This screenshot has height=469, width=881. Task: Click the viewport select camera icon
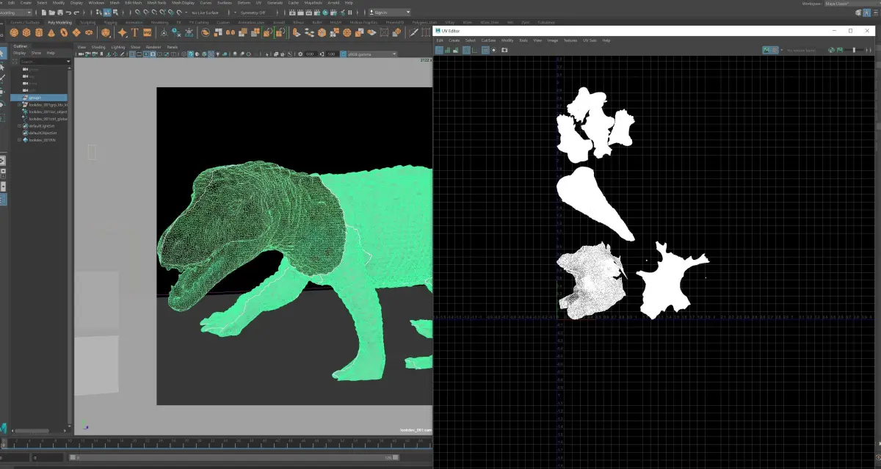click(x=81, y=54)
